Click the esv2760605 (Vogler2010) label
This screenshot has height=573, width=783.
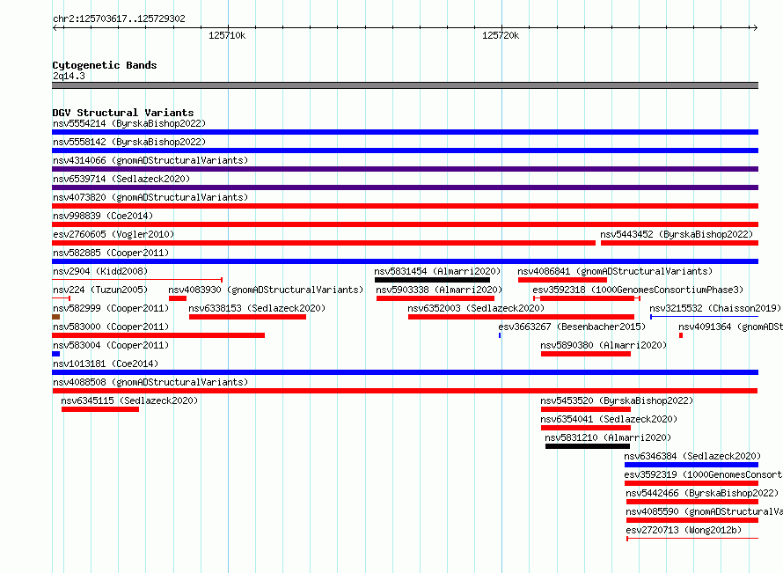pos(113,234)
